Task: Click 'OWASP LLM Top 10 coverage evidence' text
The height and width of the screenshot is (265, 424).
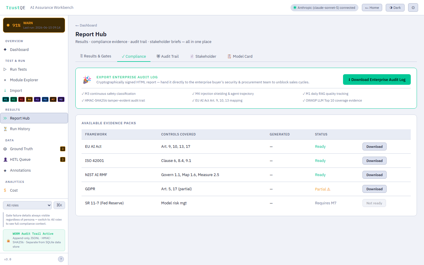Action: click(x=334, y=100)
